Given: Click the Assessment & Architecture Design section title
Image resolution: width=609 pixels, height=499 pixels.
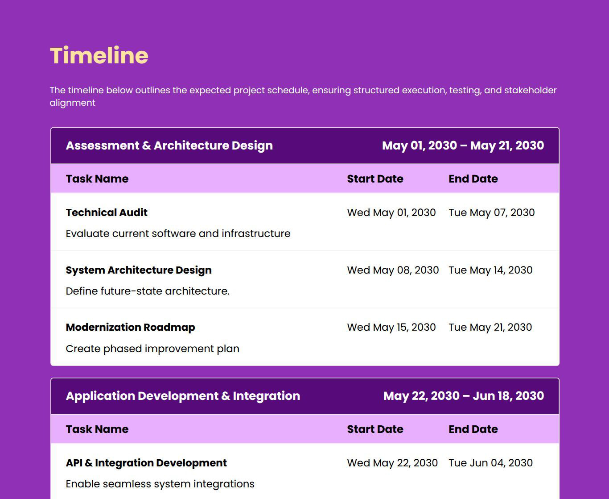Looking at the screenshot, I should [x=169, y=146].
